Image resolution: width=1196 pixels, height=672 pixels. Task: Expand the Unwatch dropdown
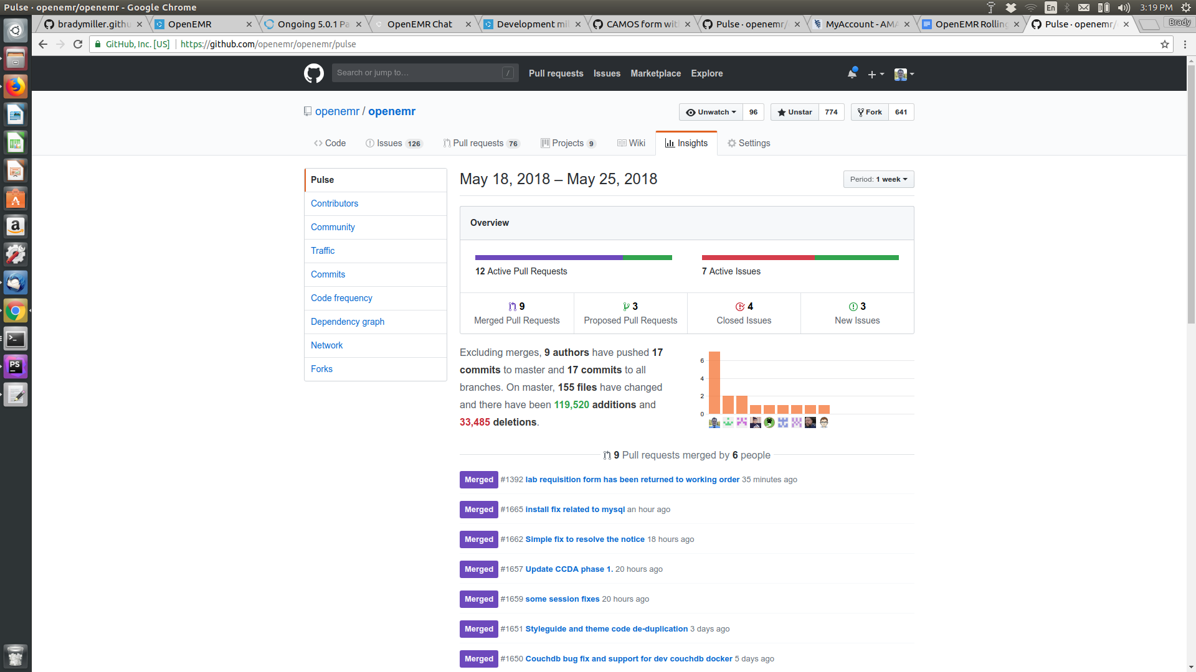(x=711, y=112)
